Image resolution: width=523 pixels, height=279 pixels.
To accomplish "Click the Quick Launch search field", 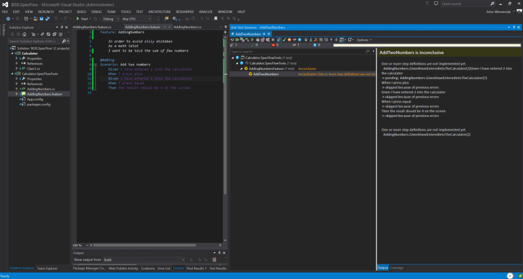I will point(465,4).
